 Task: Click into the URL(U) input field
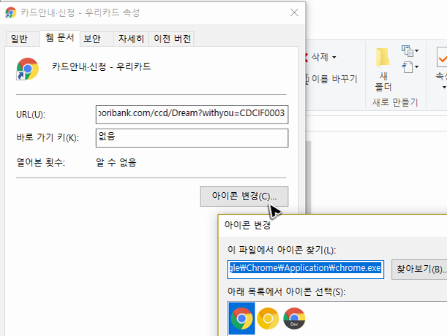(192, 115)
